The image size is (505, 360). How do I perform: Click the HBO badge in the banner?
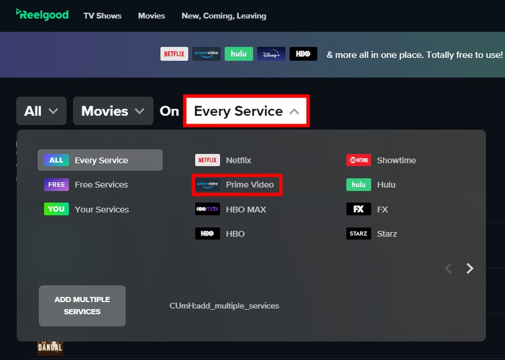coord(303,53)
